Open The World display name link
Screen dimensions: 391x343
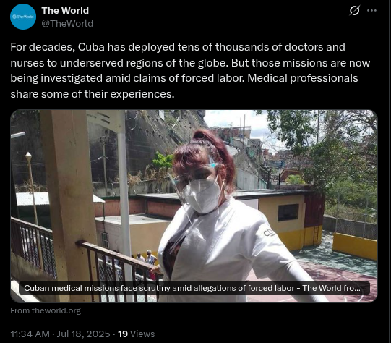tap(65, 10)
